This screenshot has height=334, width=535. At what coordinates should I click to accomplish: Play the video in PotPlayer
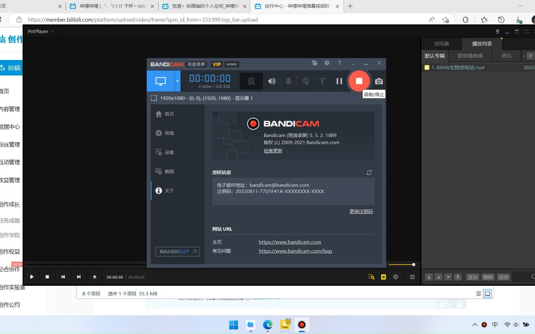point(32,277)
